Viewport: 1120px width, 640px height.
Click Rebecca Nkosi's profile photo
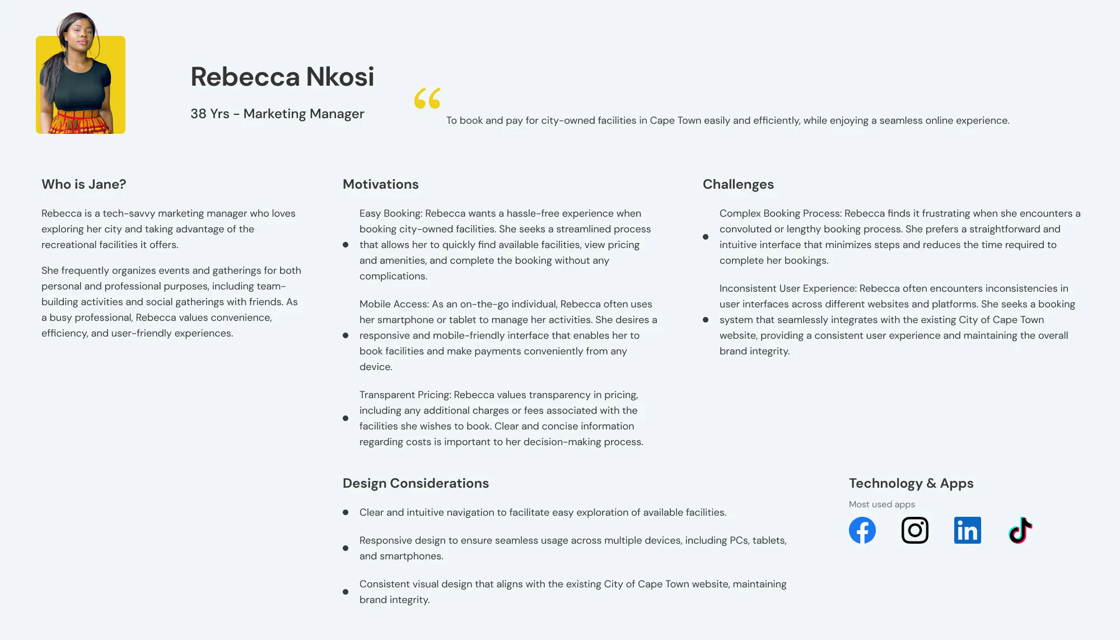point(81,78)
